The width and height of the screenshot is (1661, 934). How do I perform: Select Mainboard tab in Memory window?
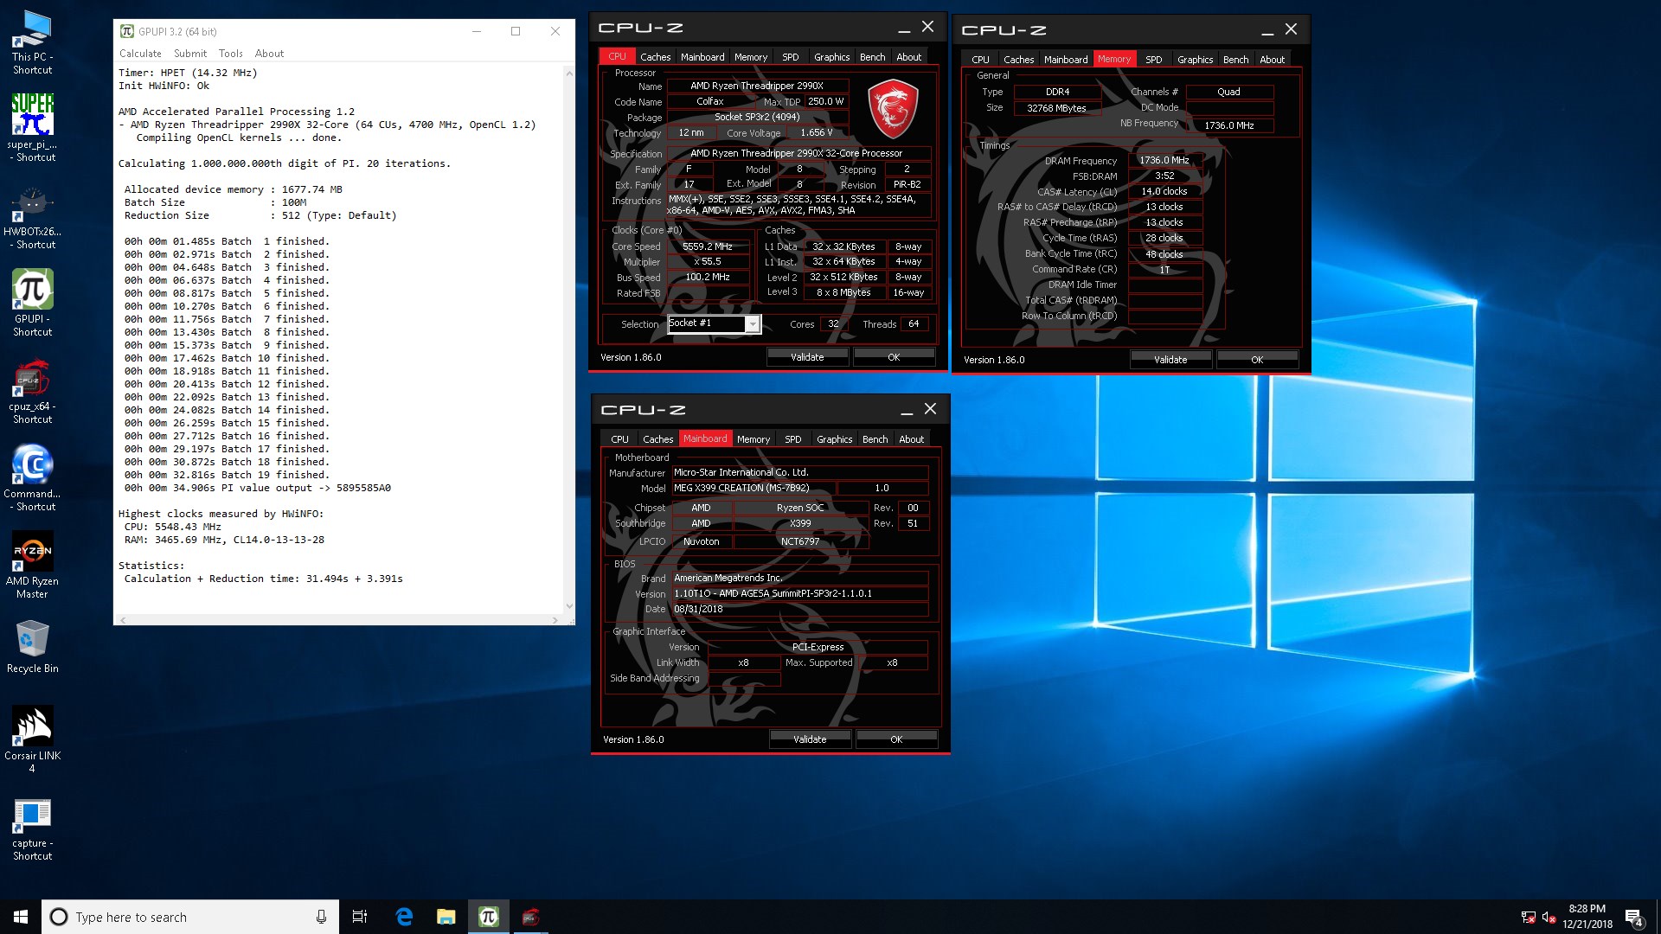click(x=1065, y=60)
